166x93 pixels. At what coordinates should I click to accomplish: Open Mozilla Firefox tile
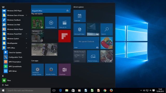pyautogui.click(x=51, y=70)
